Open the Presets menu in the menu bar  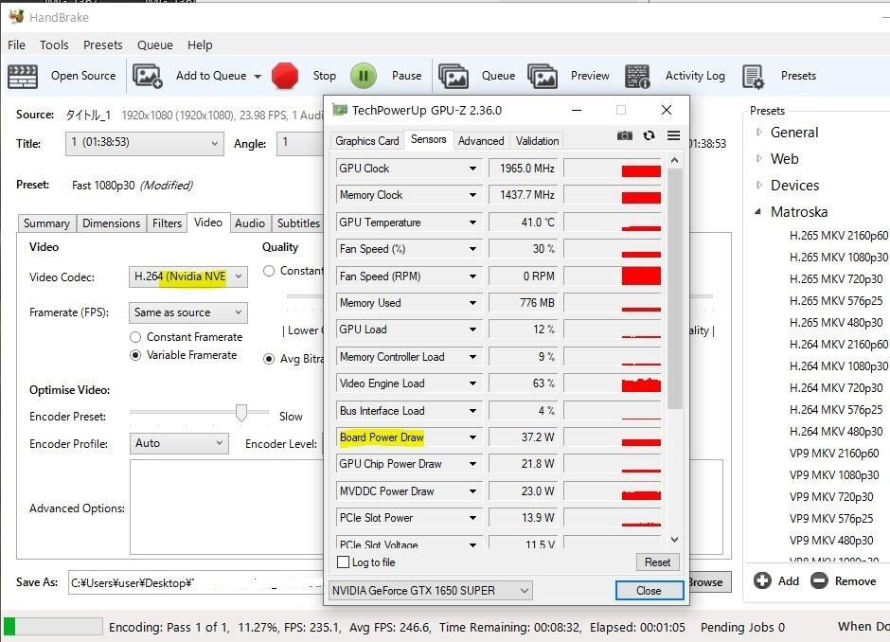click(x=103, y=45)
